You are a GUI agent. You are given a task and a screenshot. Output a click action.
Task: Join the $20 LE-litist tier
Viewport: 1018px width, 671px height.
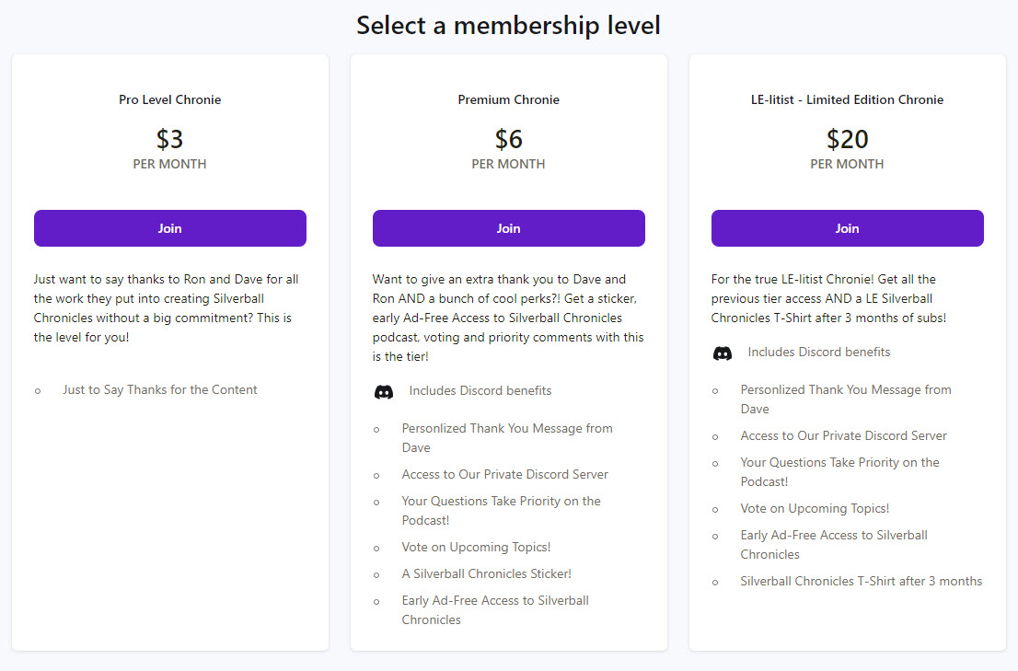click(x=847, y=228)
